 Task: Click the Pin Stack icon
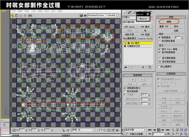[x=125, y=67]
